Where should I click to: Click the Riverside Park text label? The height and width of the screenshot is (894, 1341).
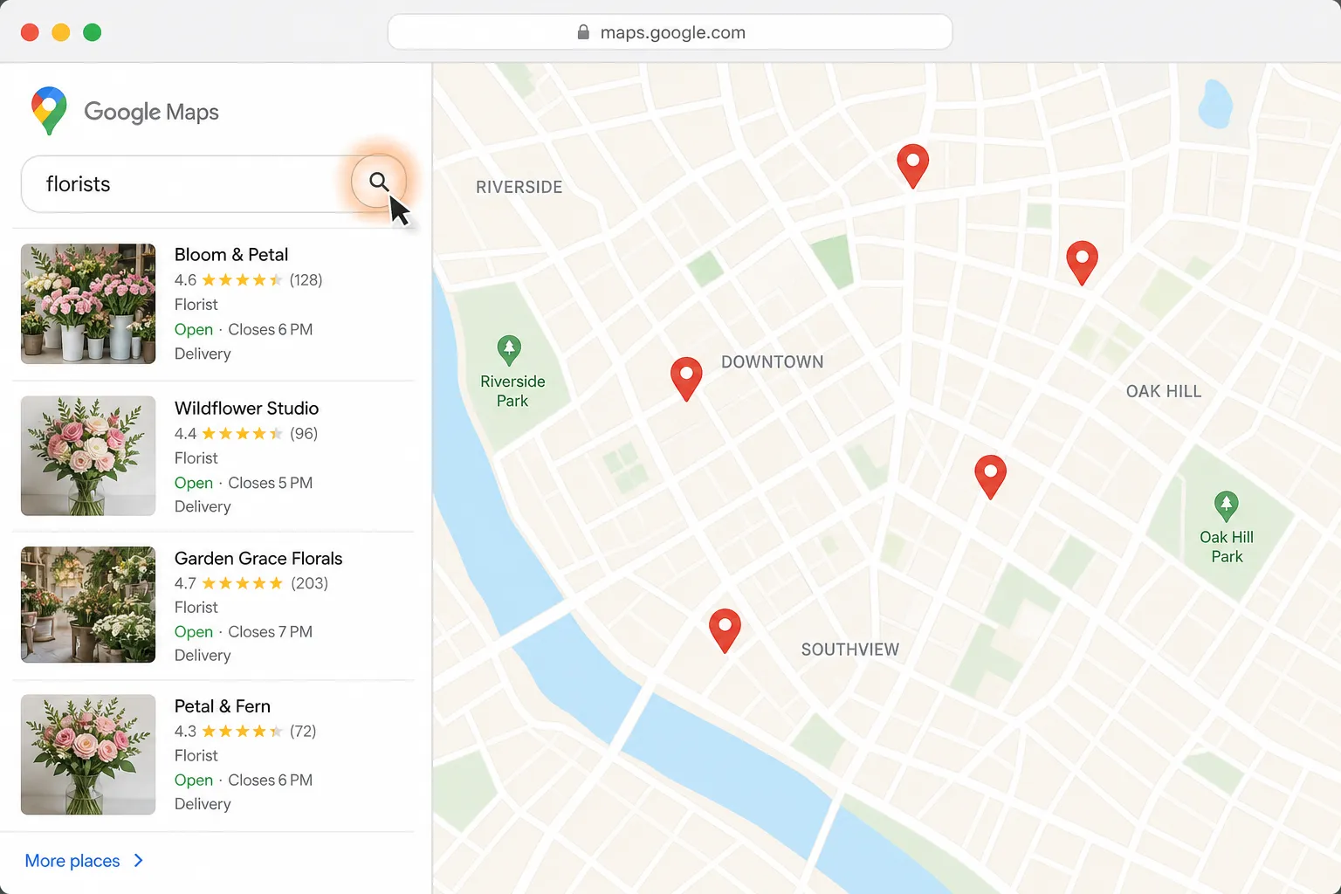(512, 391)
